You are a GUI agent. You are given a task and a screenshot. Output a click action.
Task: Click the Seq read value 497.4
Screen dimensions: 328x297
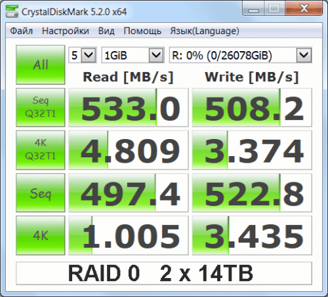tap(129, 193)
